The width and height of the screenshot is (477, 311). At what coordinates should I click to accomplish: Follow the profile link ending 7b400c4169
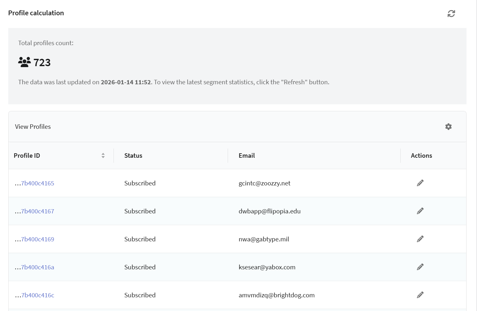click(38, 239)
